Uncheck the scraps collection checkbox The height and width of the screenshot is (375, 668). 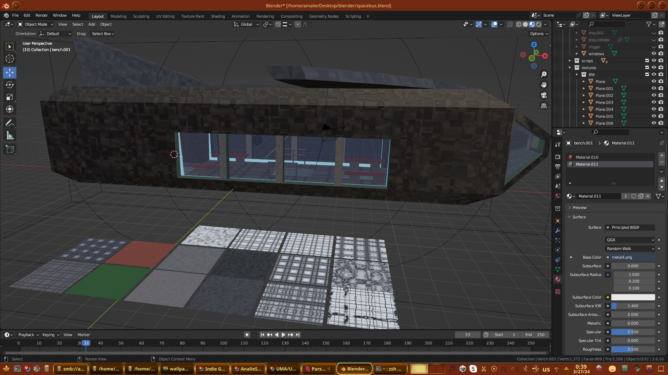647,60
